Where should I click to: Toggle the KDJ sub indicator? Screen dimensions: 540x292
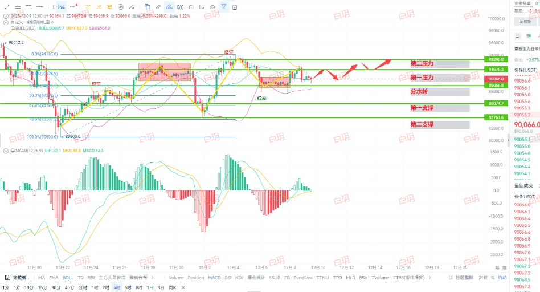[239, 278]
